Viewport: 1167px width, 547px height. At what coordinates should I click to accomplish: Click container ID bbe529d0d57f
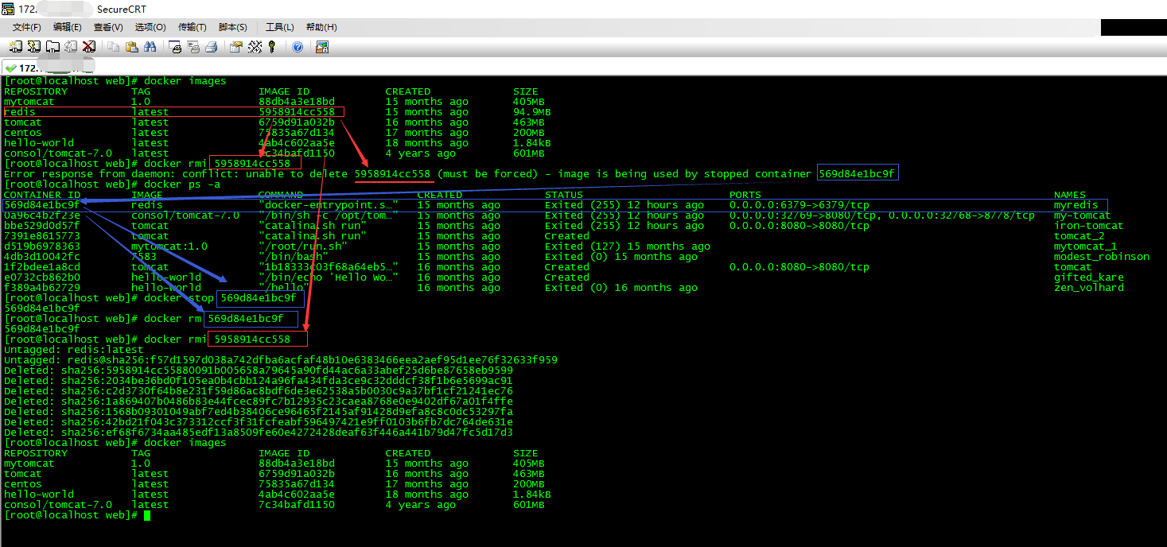[42, 226]
